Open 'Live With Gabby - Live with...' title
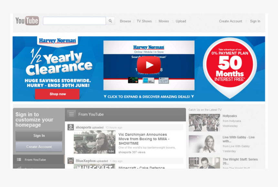Image resolution: width=278 pixels, height=187 pixels. (239, 139)
